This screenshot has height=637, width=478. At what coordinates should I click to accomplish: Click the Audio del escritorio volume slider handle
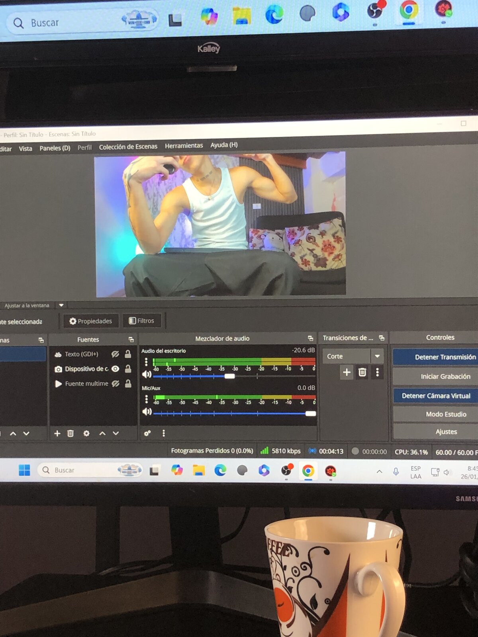click(x=229, y=376)
